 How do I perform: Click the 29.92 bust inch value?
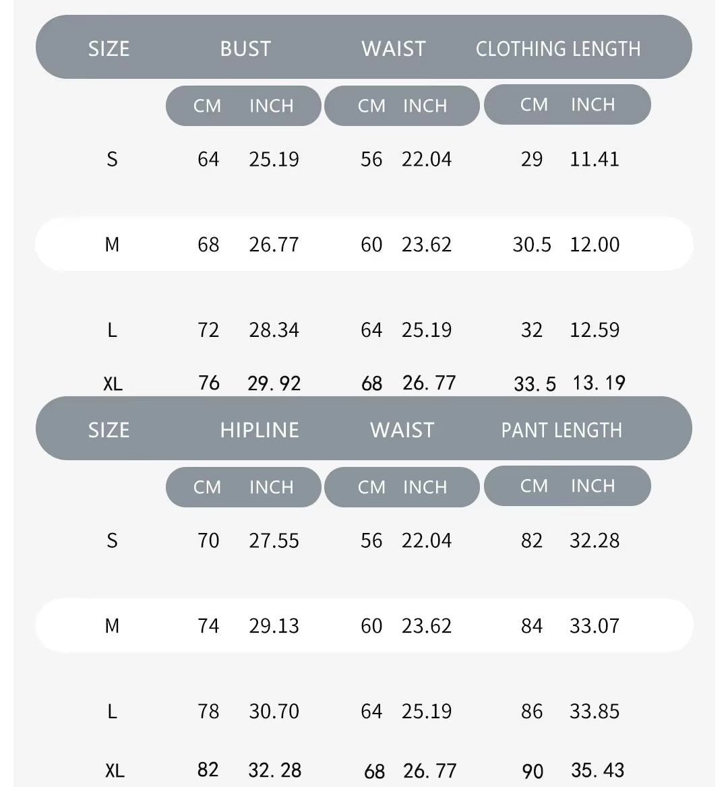tap(274, 383)
